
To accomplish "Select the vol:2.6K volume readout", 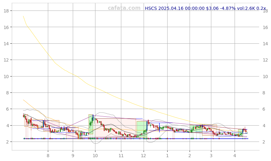I will [246, 8].
